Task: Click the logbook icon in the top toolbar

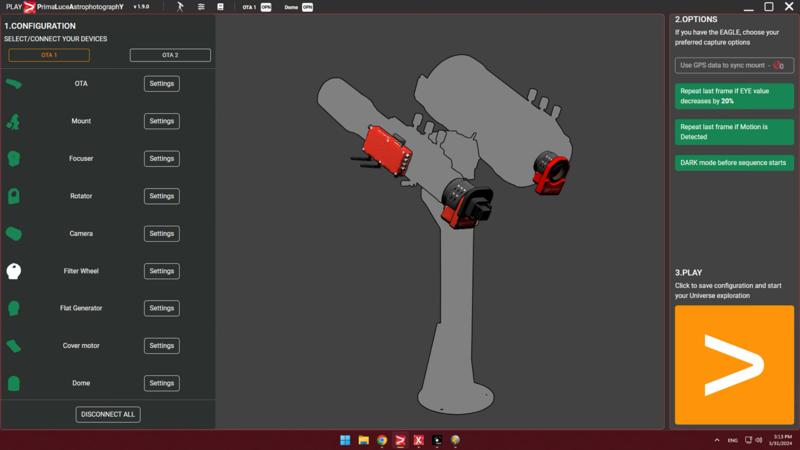Action: pos(220,7)
